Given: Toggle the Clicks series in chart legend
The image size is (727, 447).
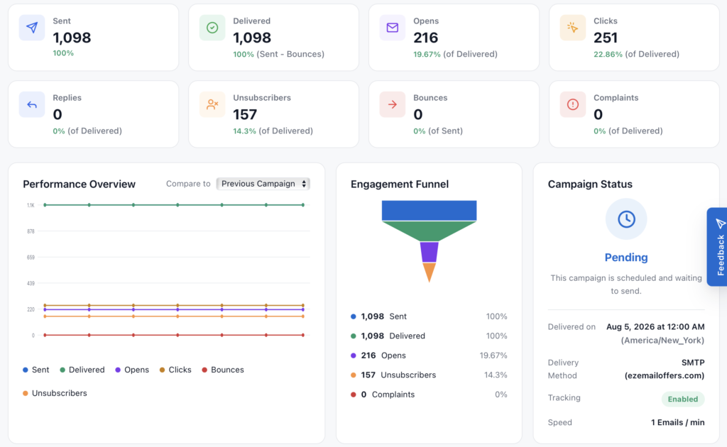Looking at the screenshot, I should (175, 370).
